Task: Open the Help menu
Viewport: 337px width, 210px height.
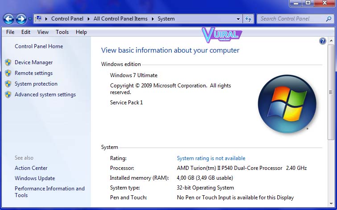Action: click(81, 32)
